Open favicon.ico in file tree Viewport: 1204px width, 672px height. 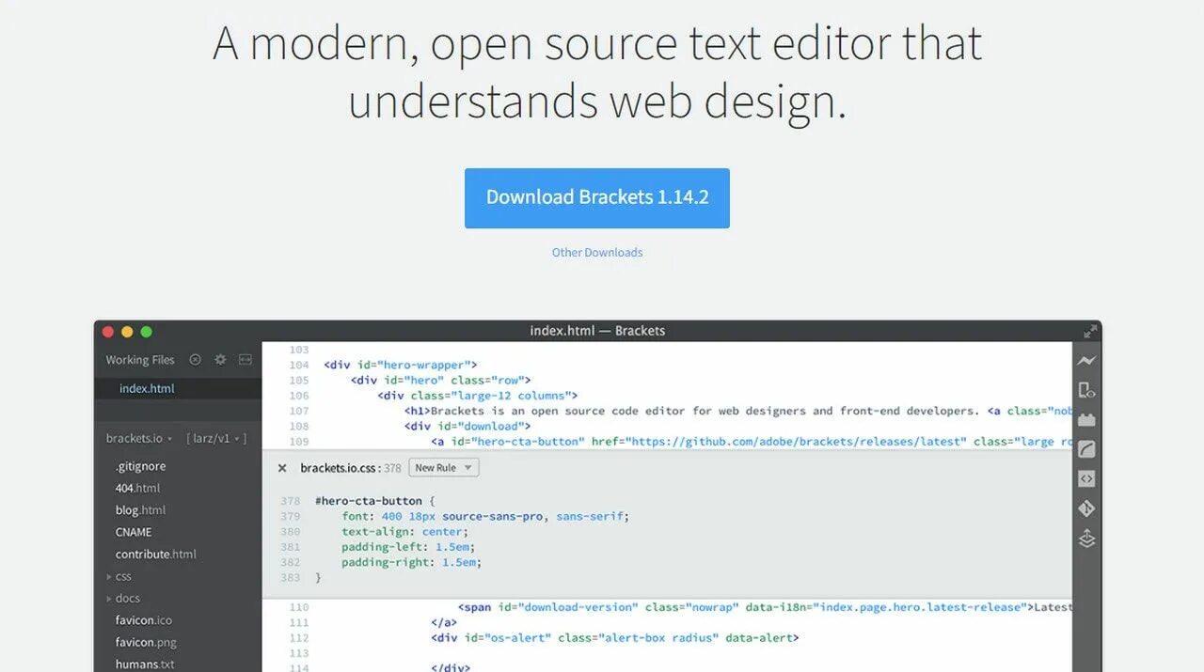(144, 620)
